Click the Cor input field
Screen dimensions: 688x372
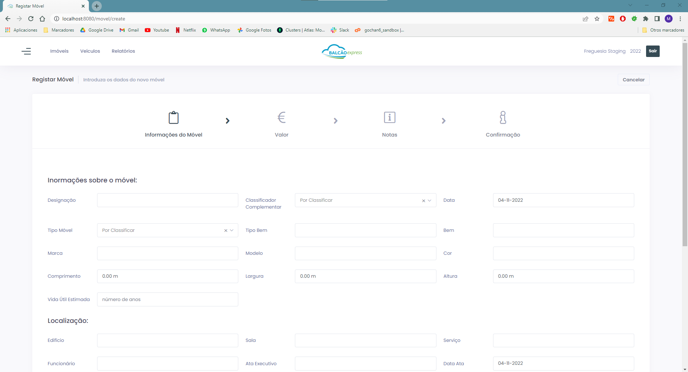click(563, 253)
